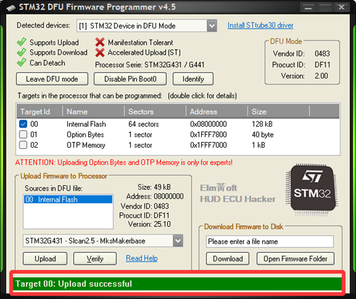Click the Version: 25.10 firmware info text

click(149, 224)
